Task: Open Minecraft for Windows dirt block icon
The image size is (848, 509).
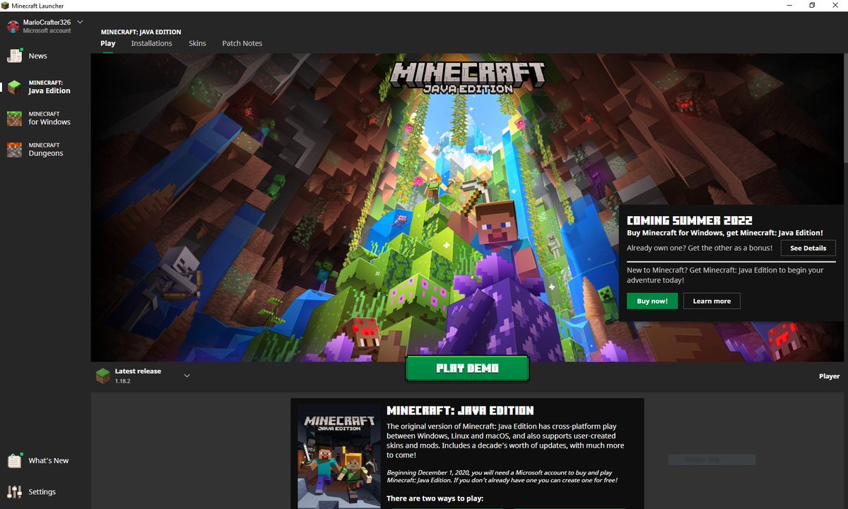Action: (14, 118)
